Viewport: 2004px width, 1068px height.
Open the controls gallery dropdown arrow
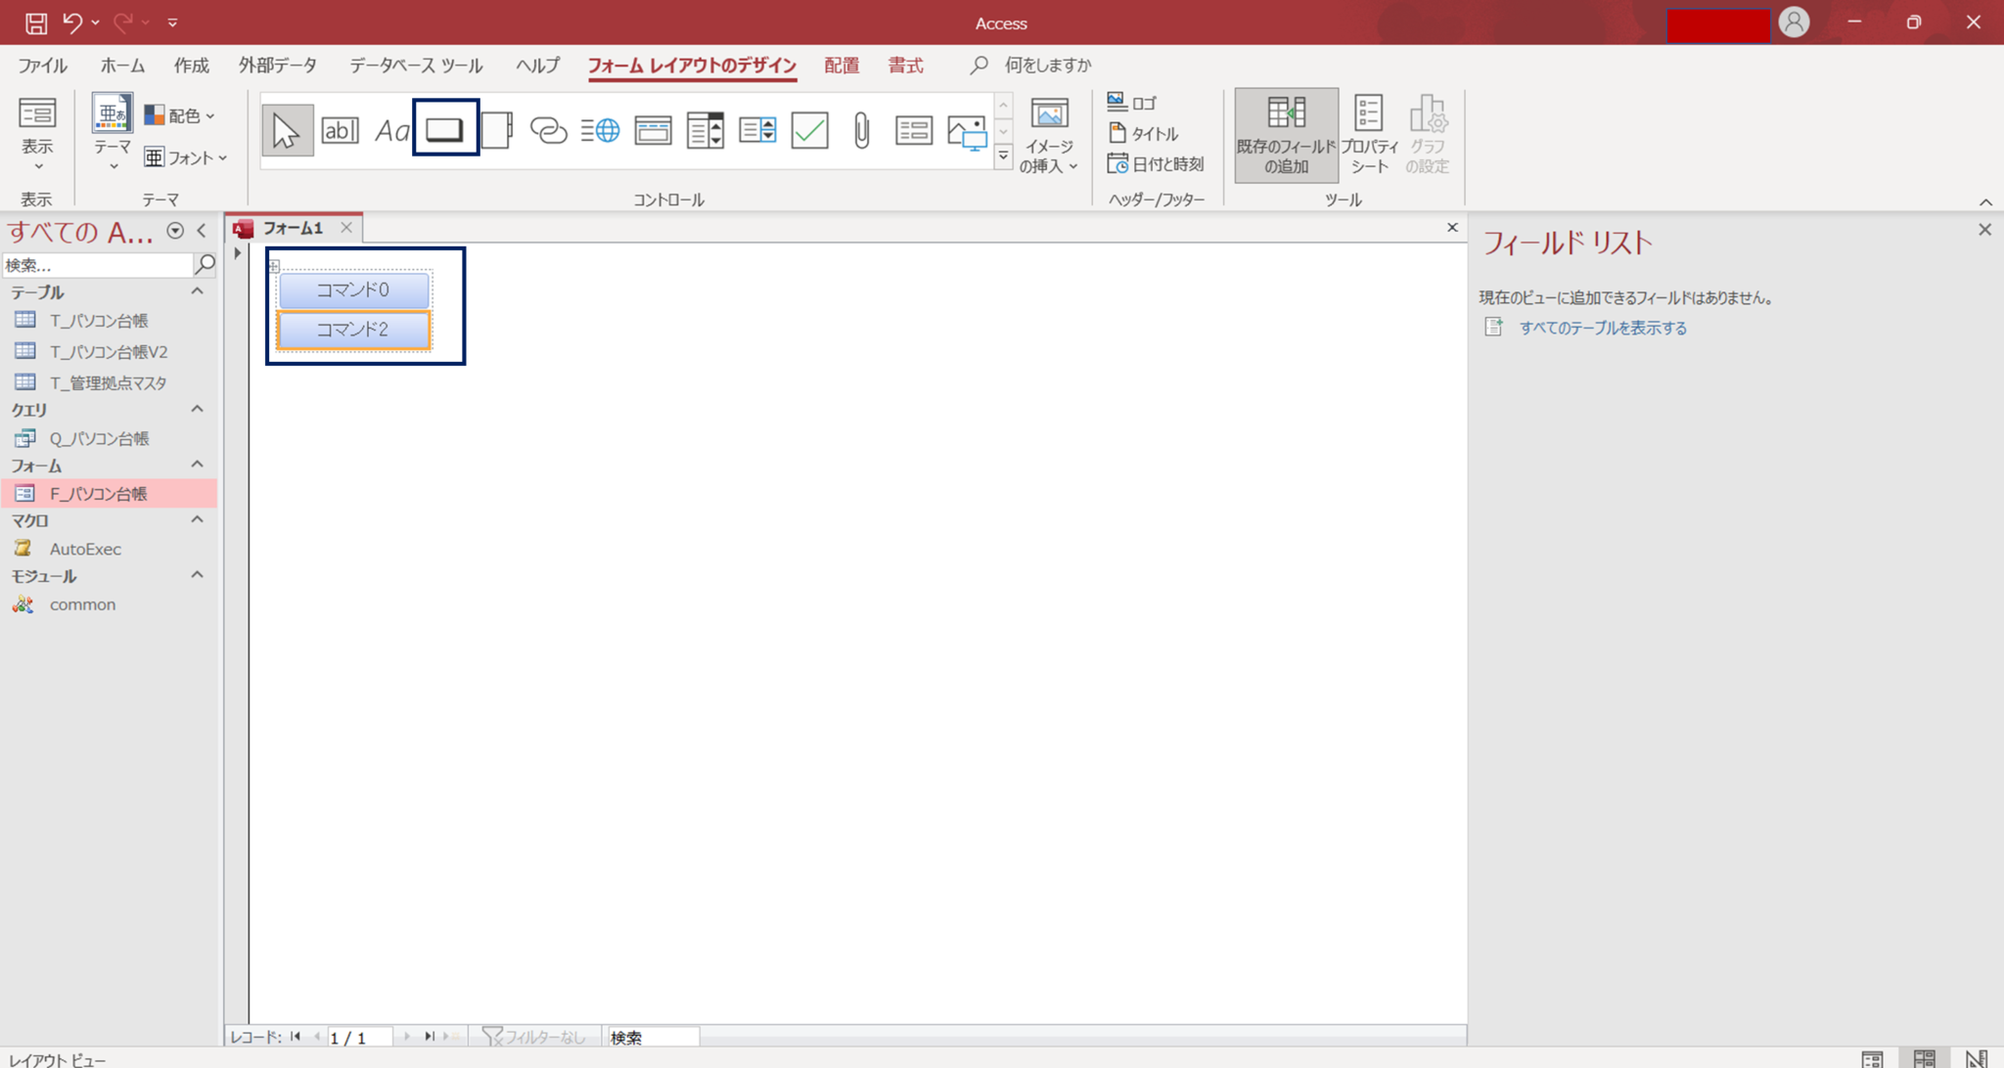[x=1003, y=155]
